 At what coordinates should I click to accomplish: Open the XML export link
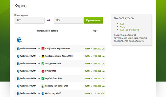click(x=122, y=27)
